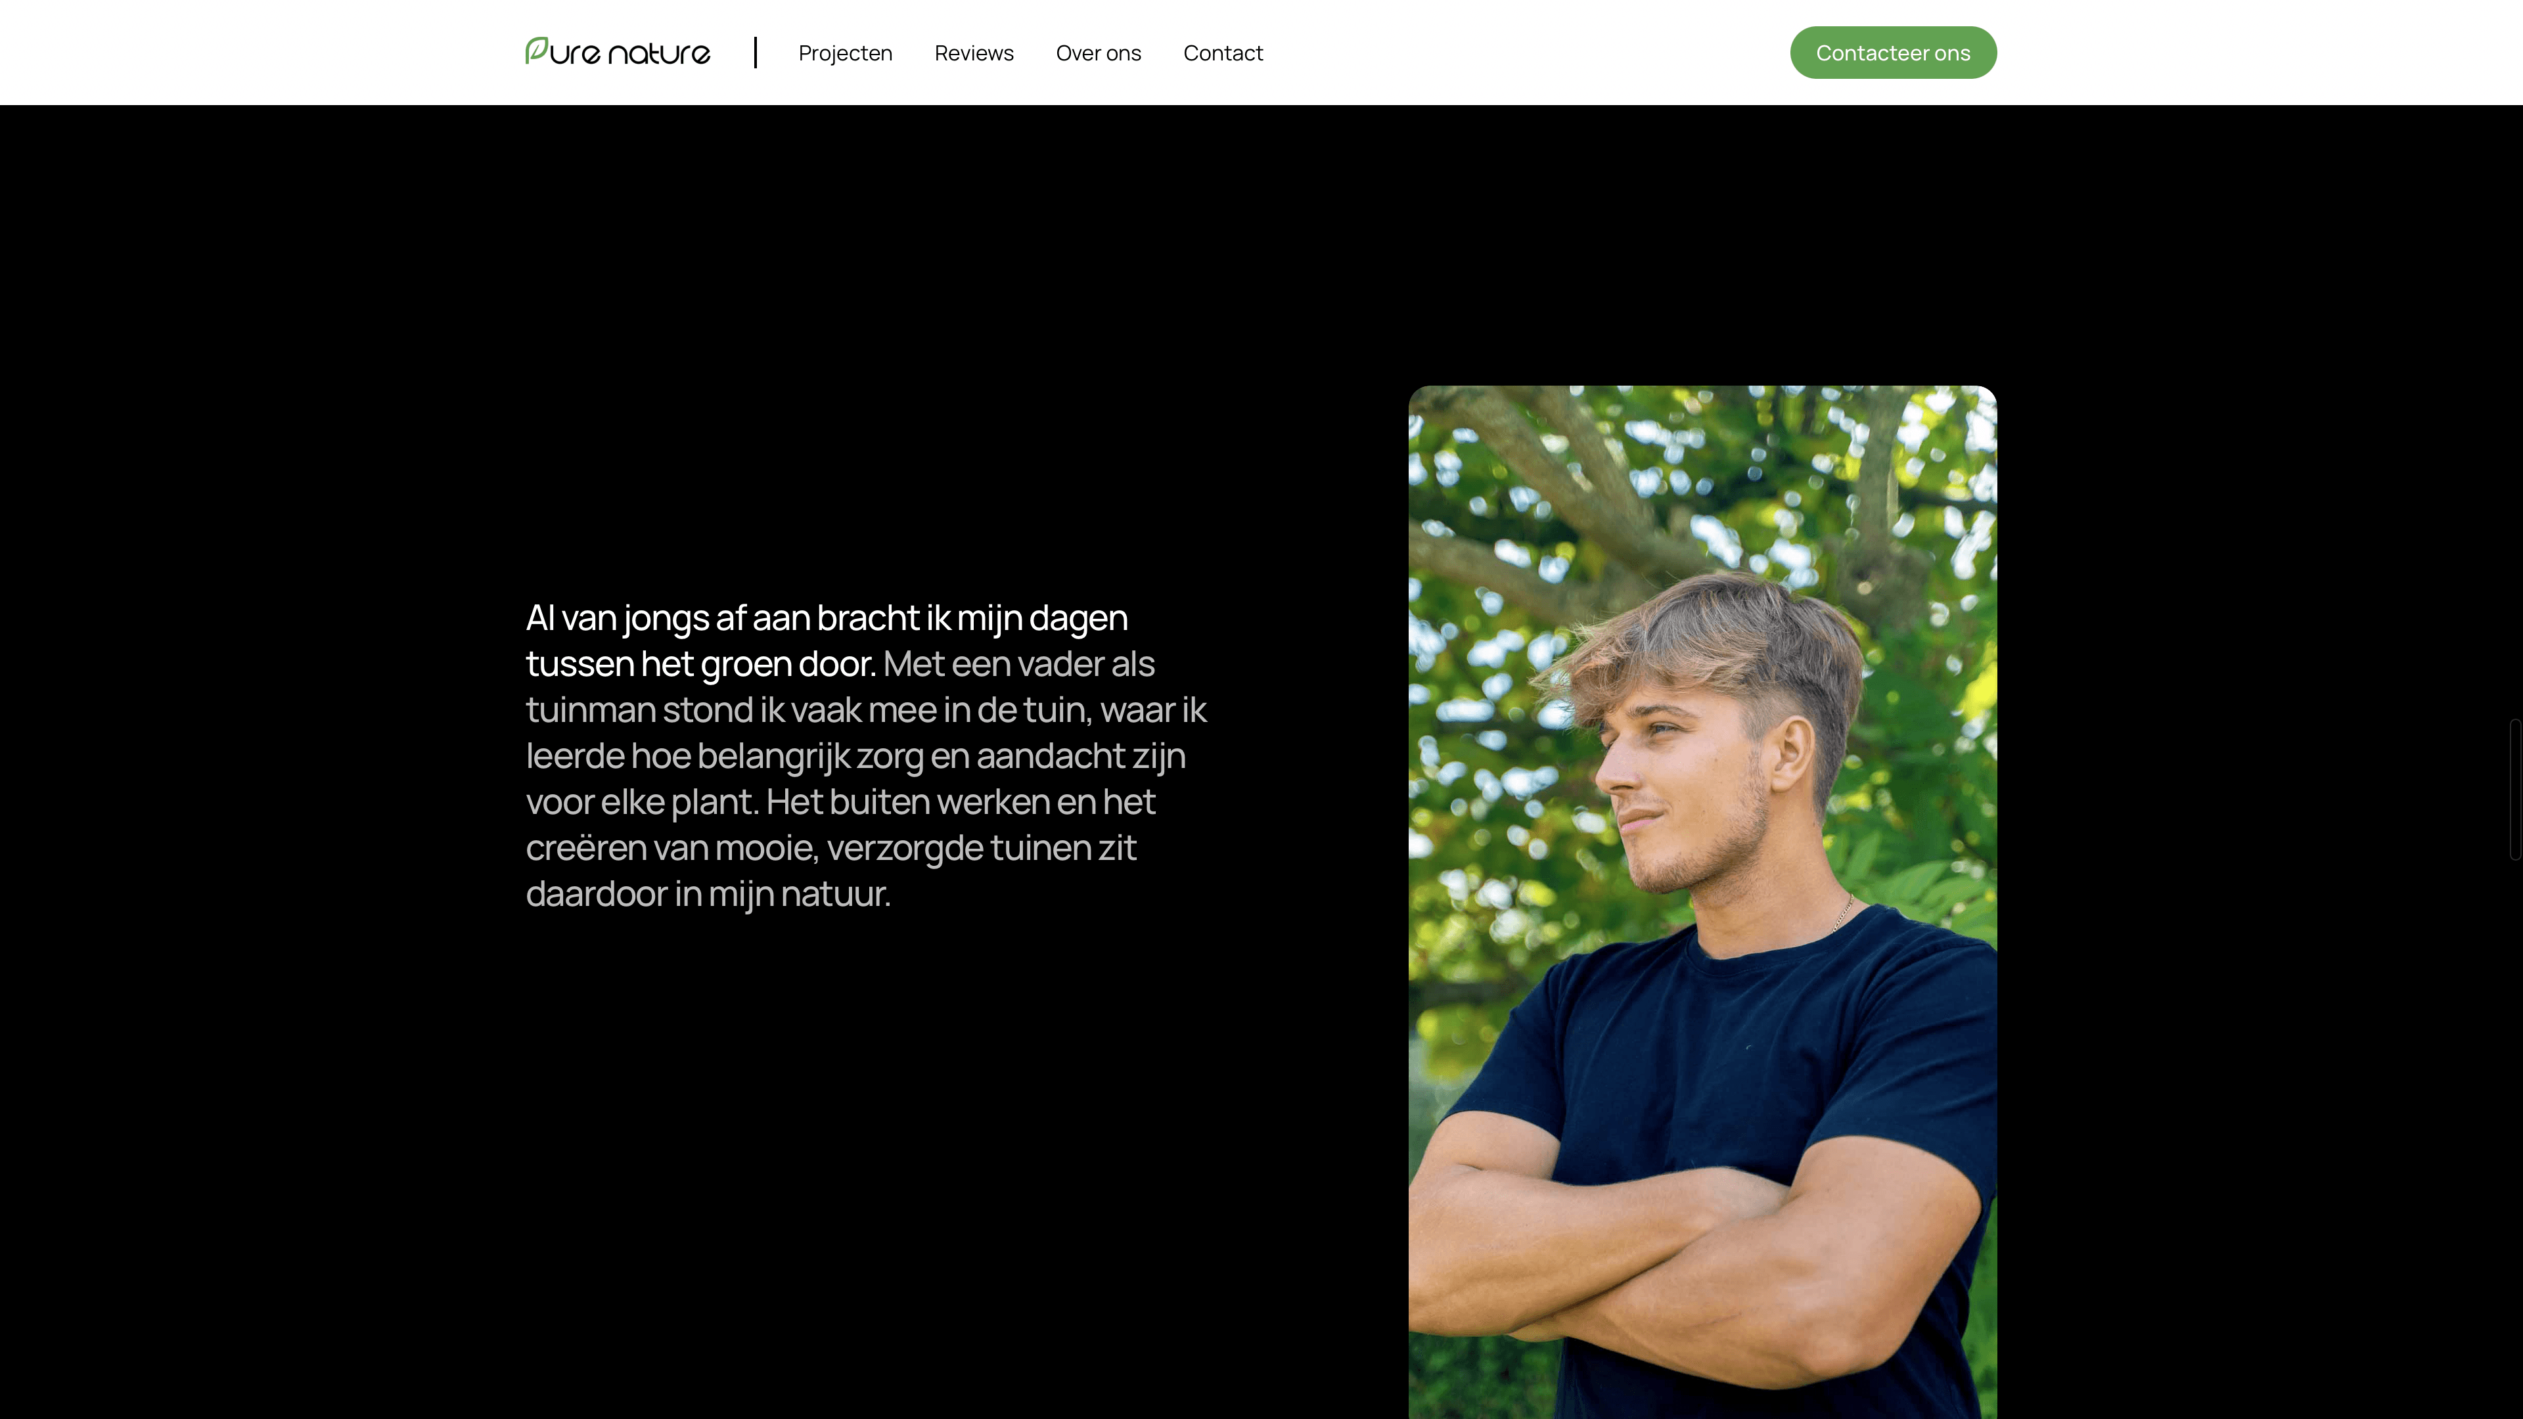Click the closing text "daardoor in mijn natuur."
Viewport: 2523px width, 1419px height.
[708, 894]
